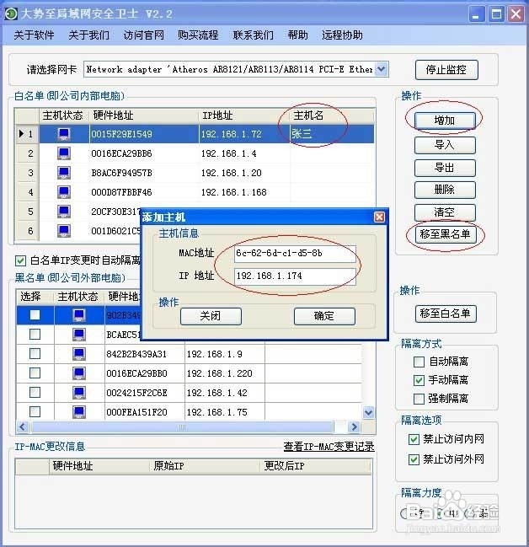Viewport: 529px width, 547px height.
Task: Click 增加 button
Action: [x=445, y=121]
